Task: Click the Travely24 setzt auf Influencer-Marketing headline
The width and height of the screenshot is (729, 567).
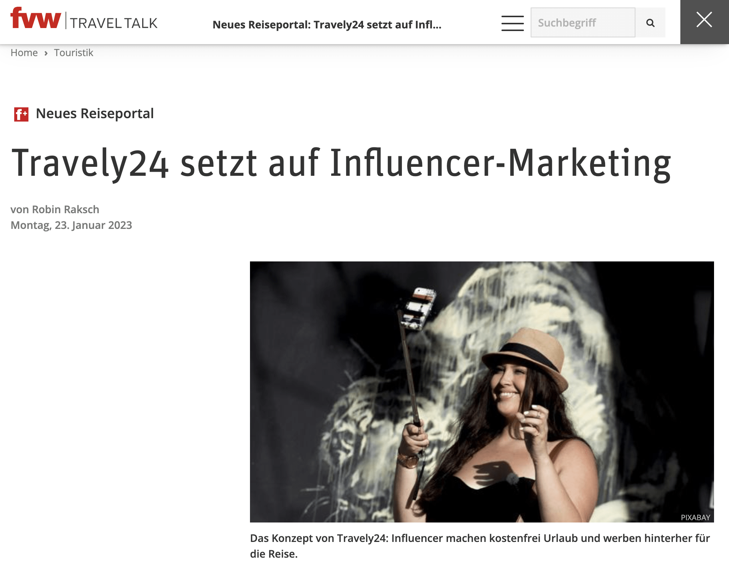Action: [341, 163]
